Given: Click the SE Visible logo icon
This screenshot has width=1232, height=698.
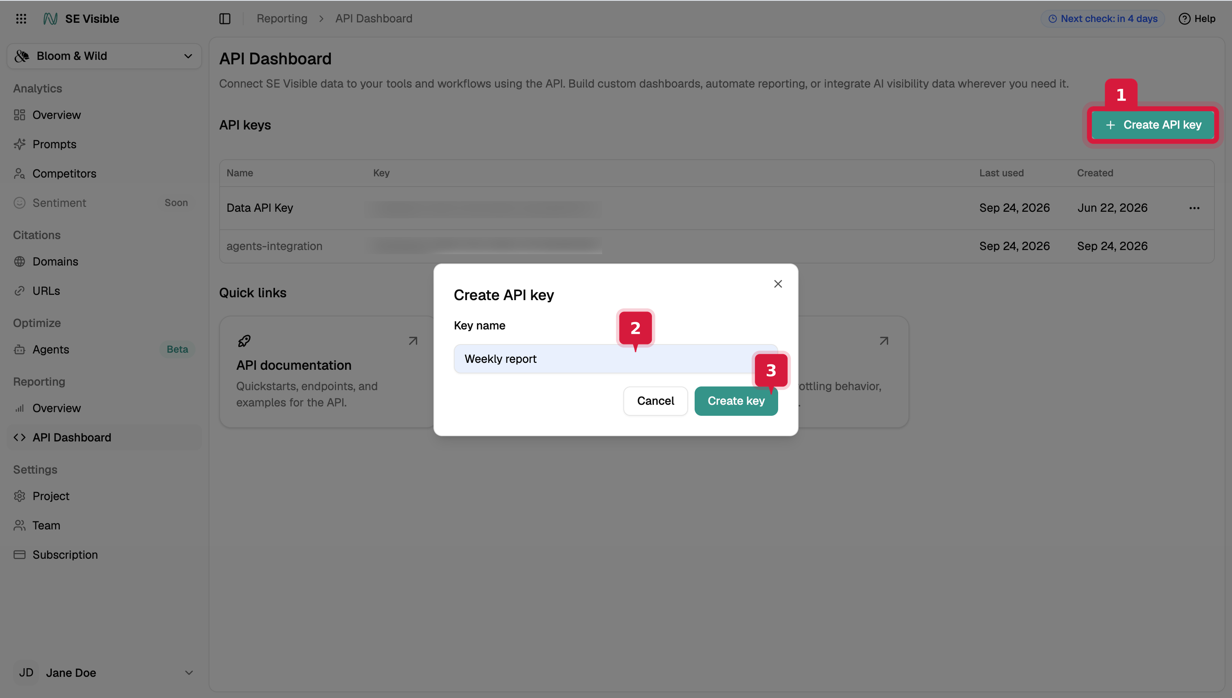Looking at the screenshot, I should pos(51,19).
